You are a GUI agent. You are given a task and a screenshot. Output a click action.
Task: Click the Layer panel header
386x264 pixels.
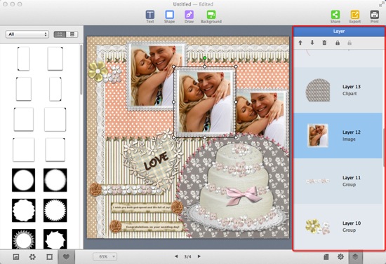339,32
